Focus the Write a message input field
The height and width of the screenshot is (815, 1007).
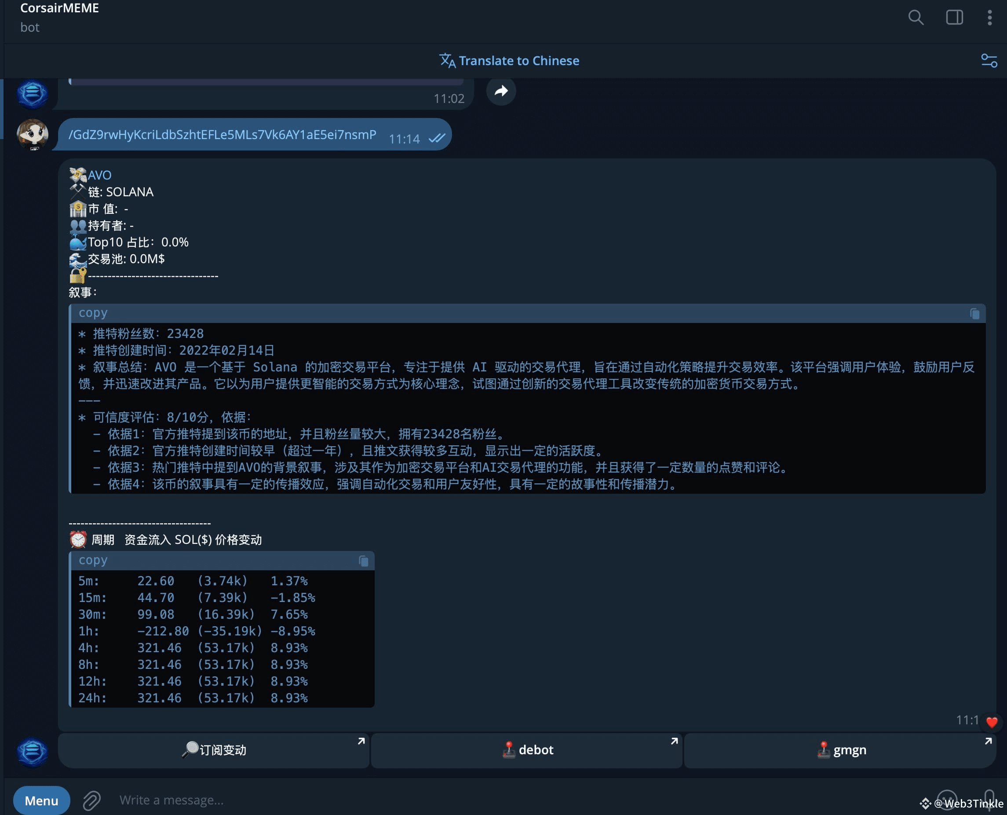[511, 800]
